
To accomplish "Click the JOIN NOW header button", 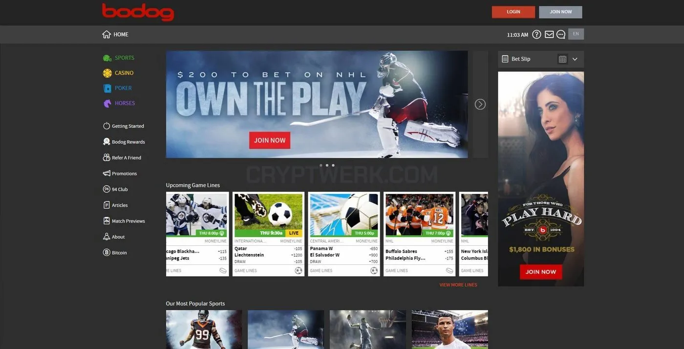I will [560, 12].
